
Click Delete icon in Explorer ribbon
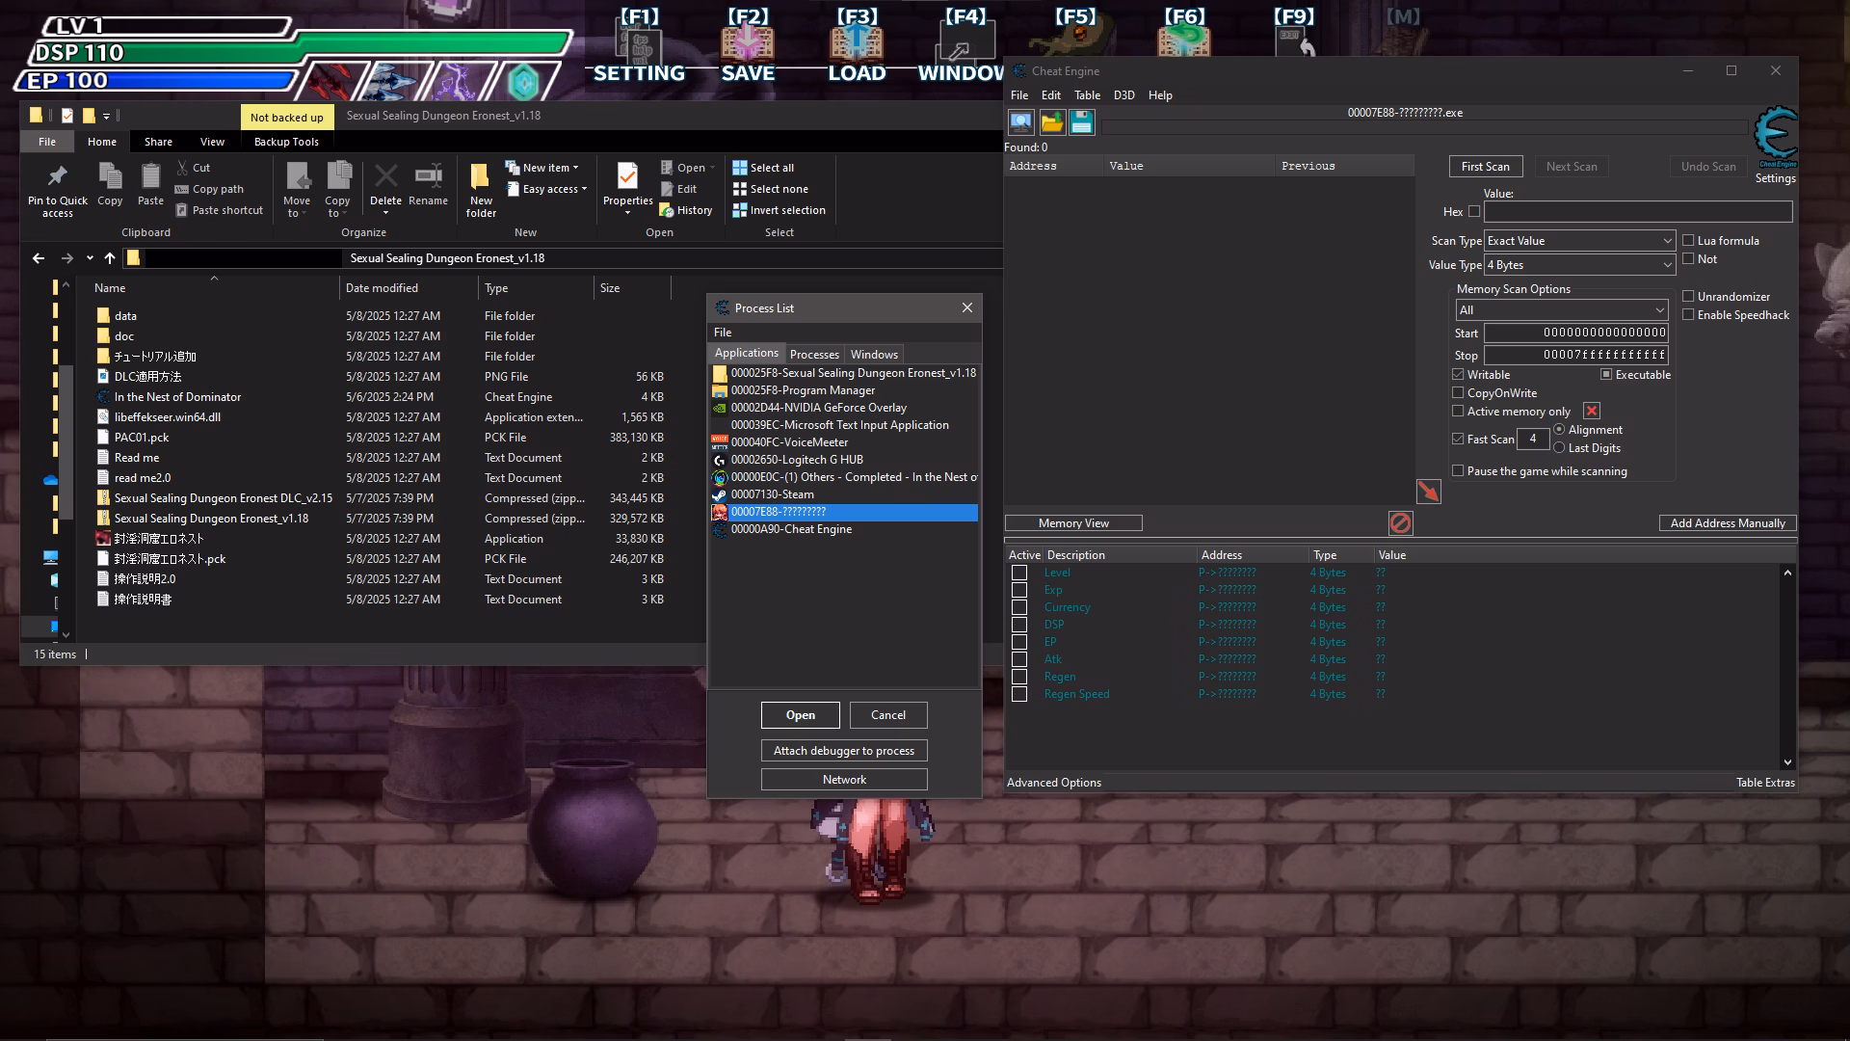[385, 185]
